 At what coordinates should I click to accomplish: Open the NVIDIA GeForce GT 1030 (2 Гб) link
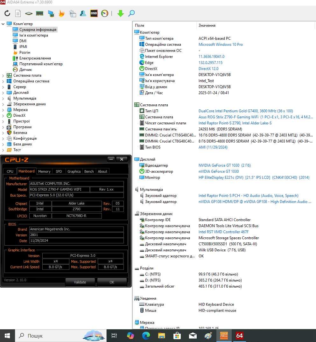coord(224,165)
